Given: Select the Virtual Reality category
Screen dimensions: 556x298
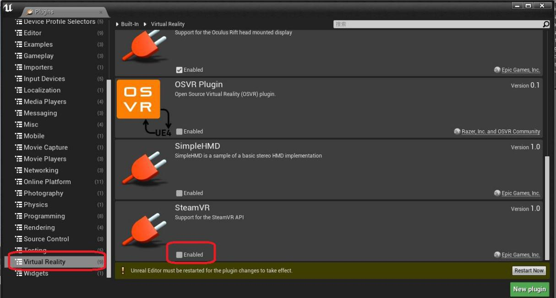Looking at the screenshot, I should (x=55, y=262).
